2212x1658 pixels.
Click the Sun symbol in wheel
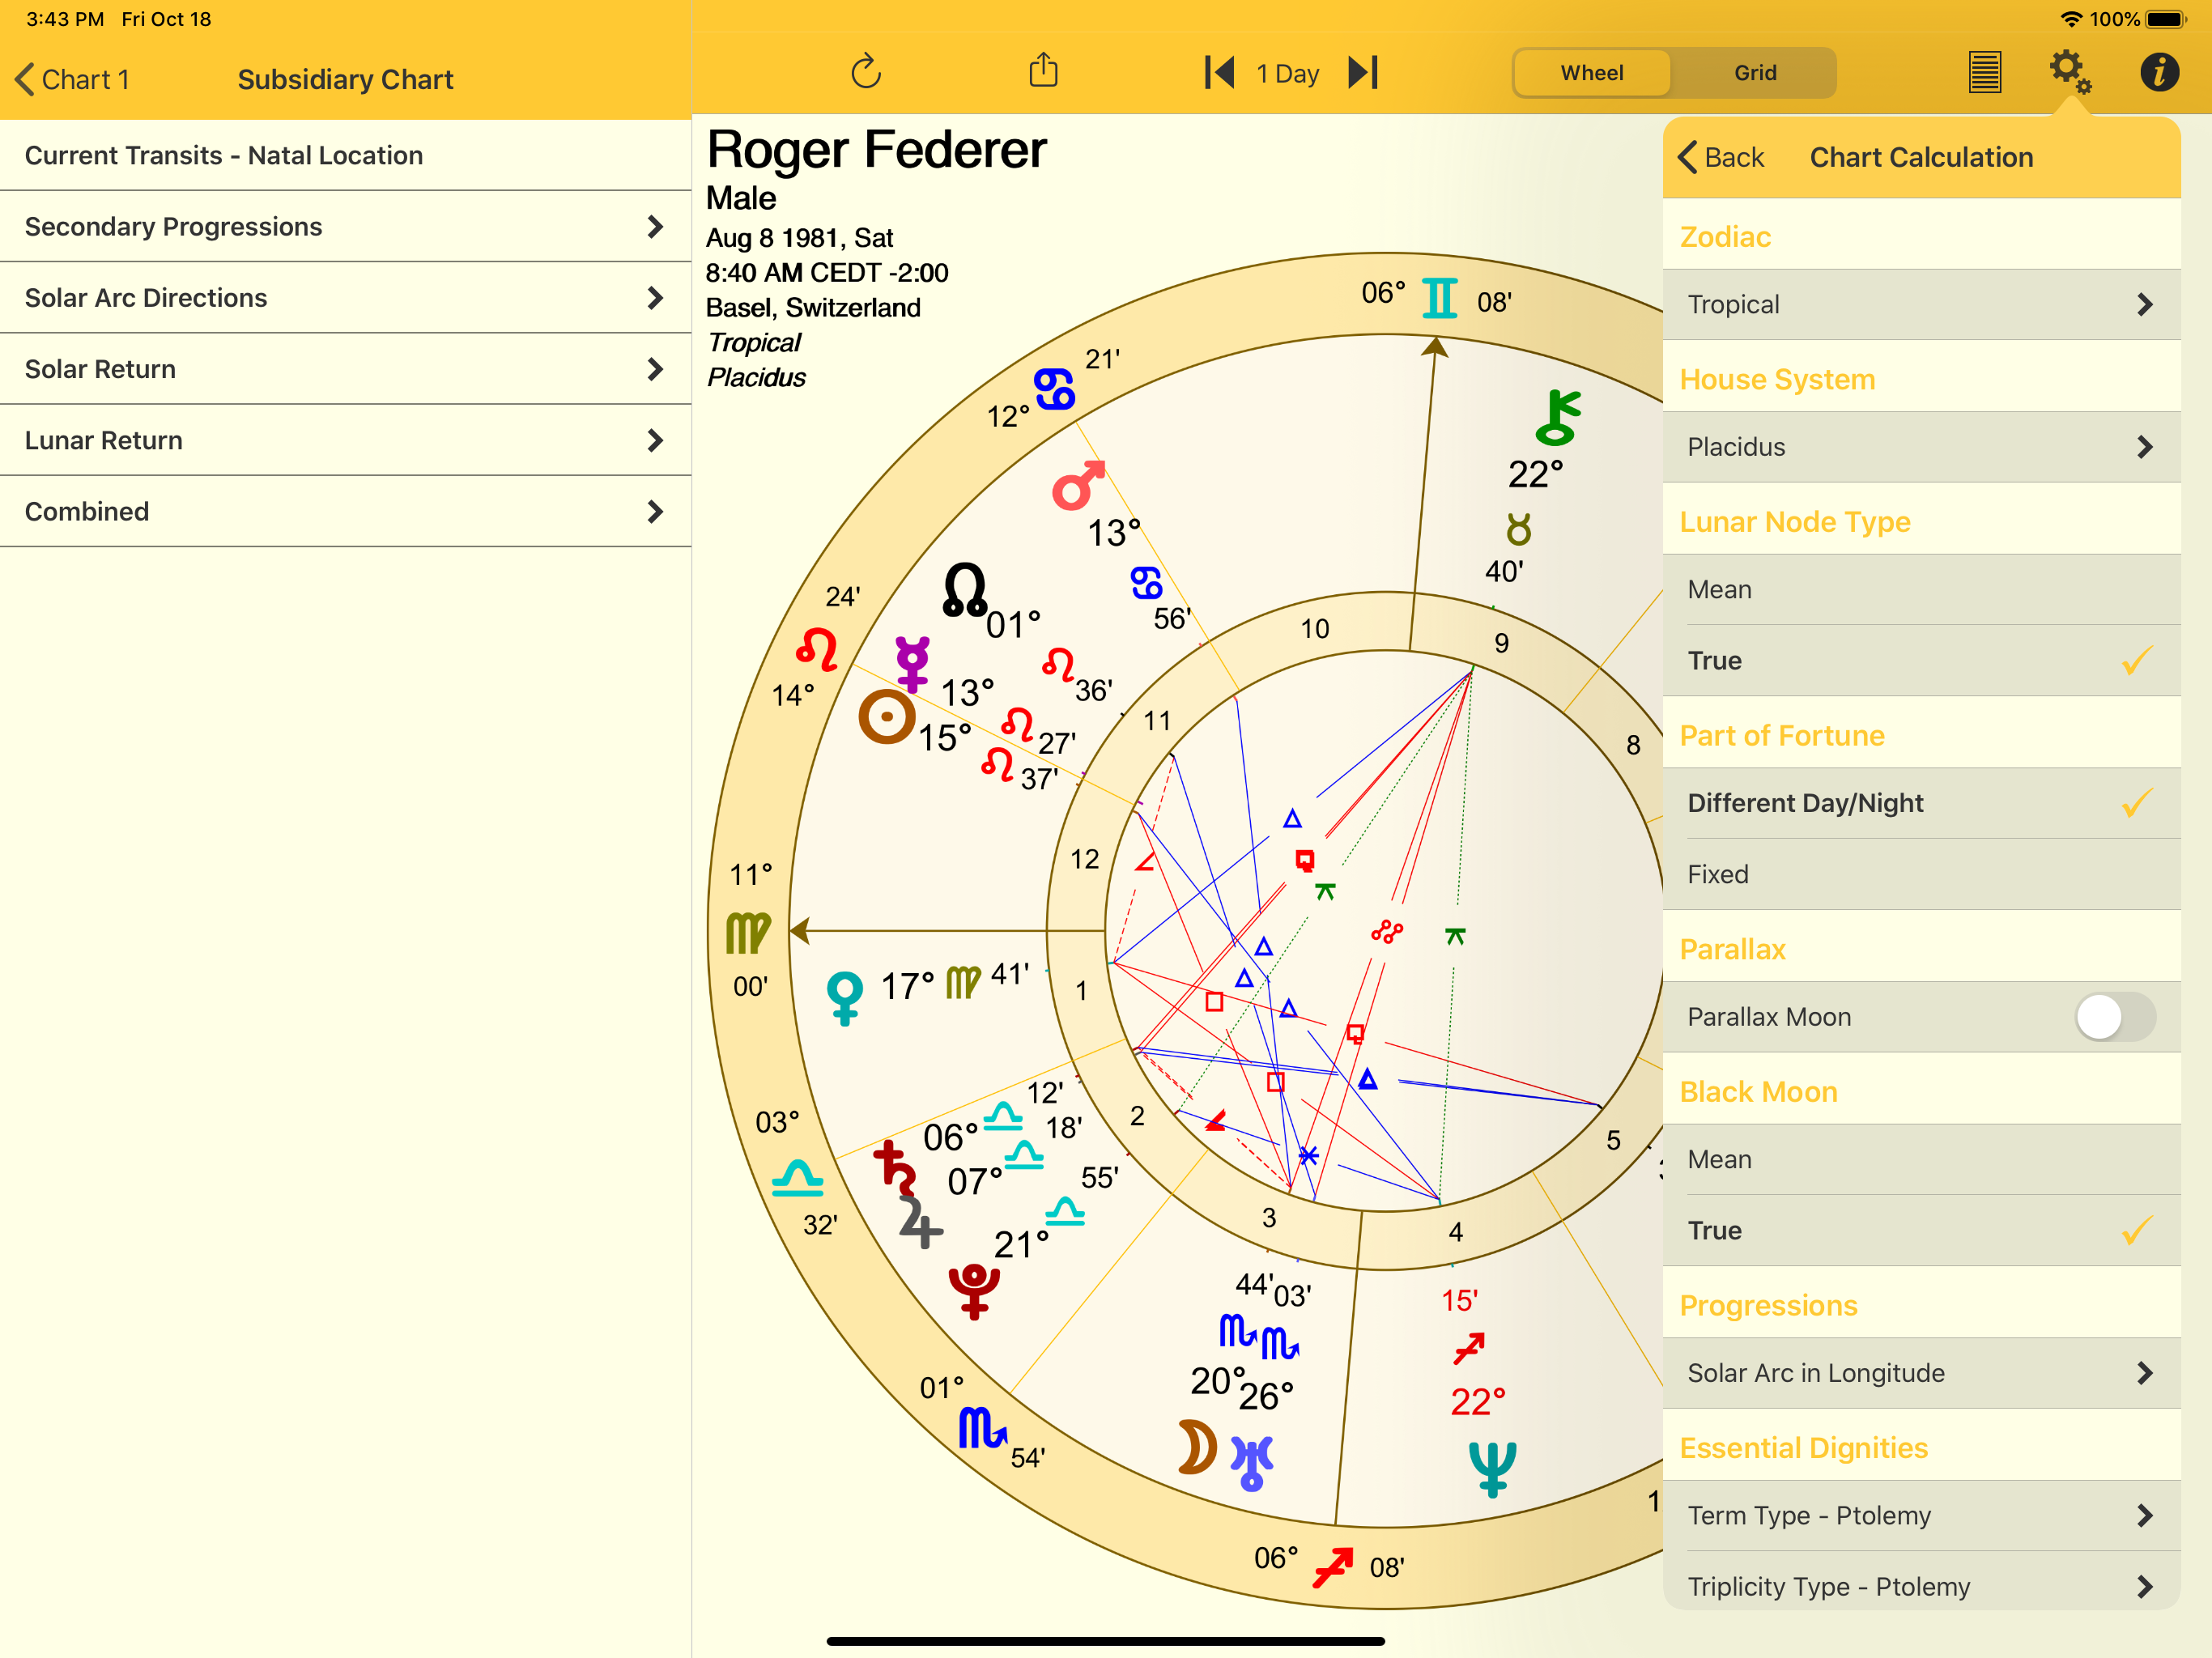point(886,717)
